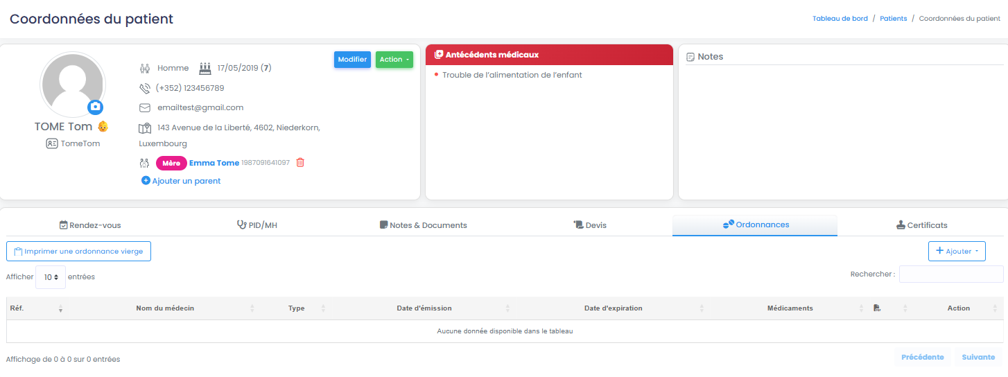This screenshot has height=377, width=1008.
Task: Click the medical history icon in red header
Action: pyautogui.click(x=439, y=55)
